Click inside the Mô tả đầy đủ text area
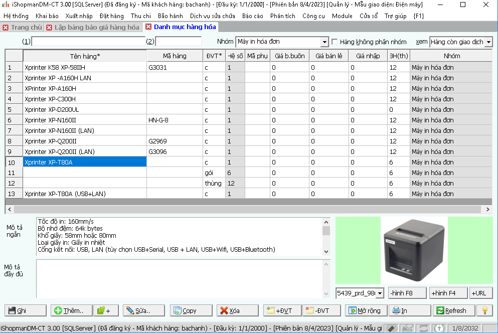 click(180, 279)
